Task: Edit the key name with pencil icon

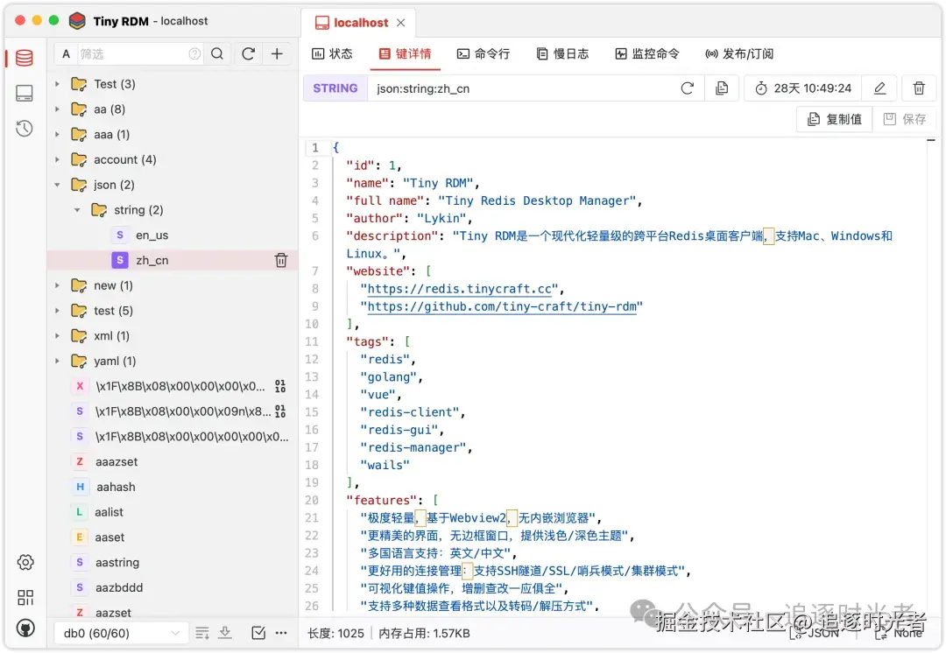Action: pyautogui.click(x=879, y=88)
